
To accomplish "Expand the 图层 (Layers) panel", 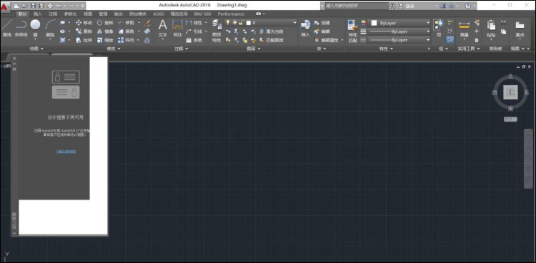I will coord(253,48).
